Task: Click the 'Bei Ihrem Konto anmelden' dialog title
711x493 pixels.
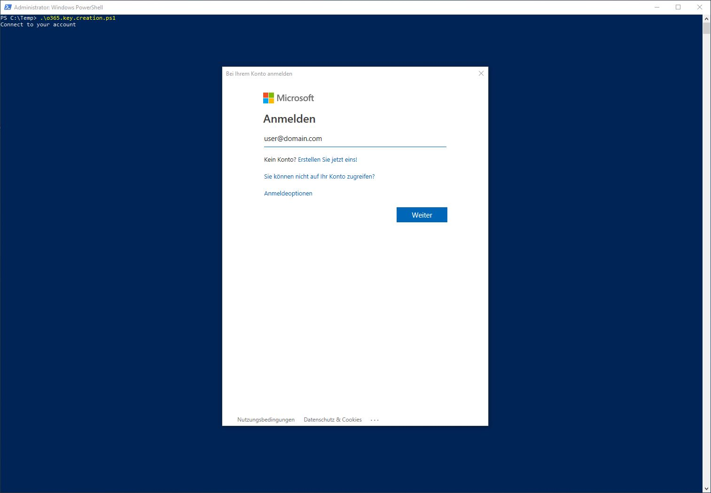Action: click(259, 74)
